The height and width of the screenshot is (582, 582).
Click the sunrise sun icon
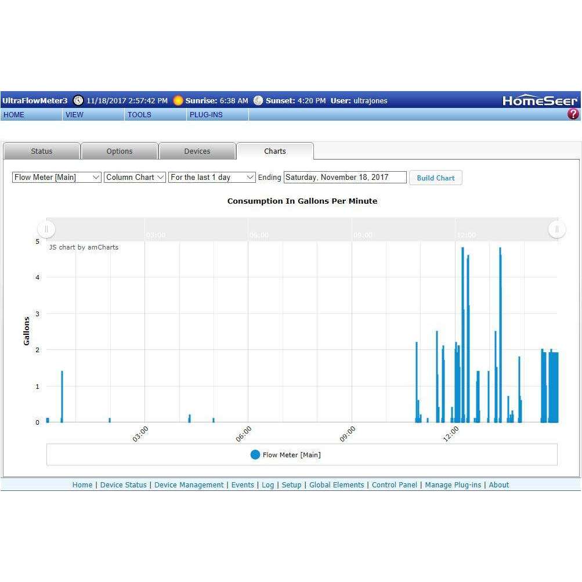click(x=178, y=100)
